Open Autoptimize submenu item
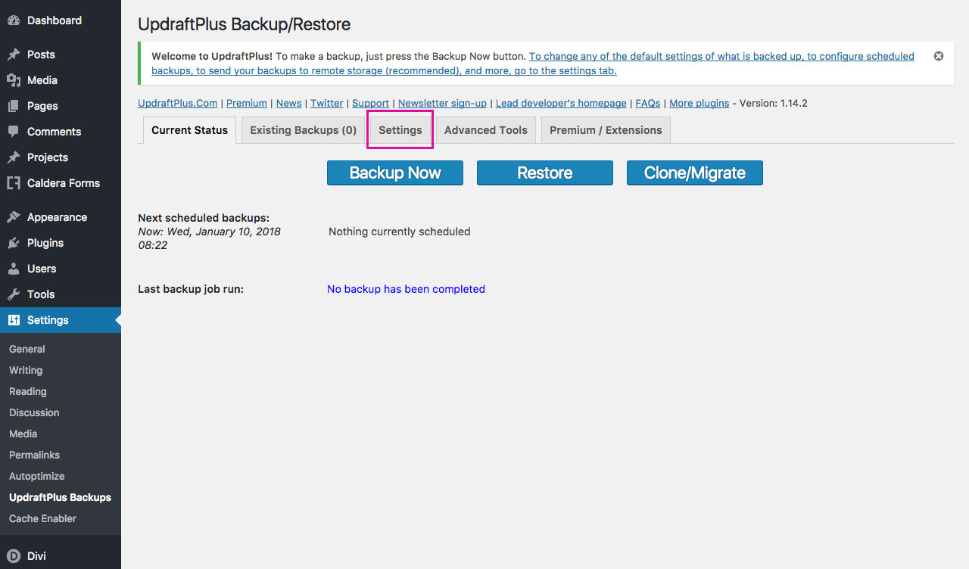 pos(36,476)
